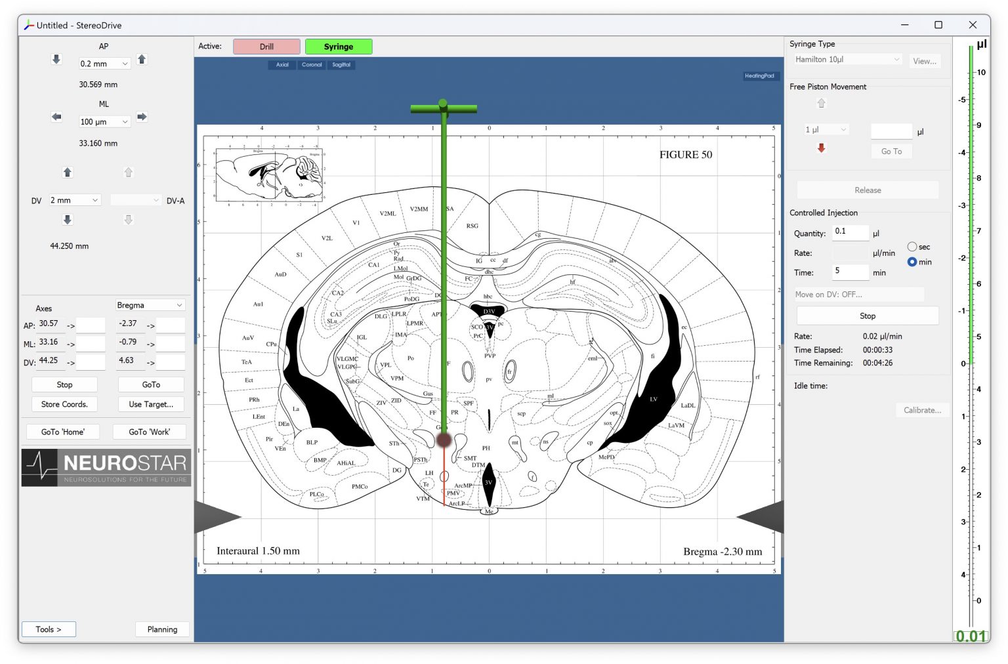The image size is (1008, 664).
Task: Lower DV with the down-arrow icon
Action: (67, 220)
